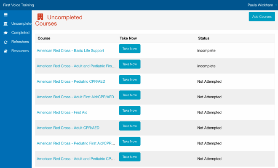Viewport: 278px width, 168px height.
Task: Open Refreshers in the sidebar
Action: (x=20, y=42)
